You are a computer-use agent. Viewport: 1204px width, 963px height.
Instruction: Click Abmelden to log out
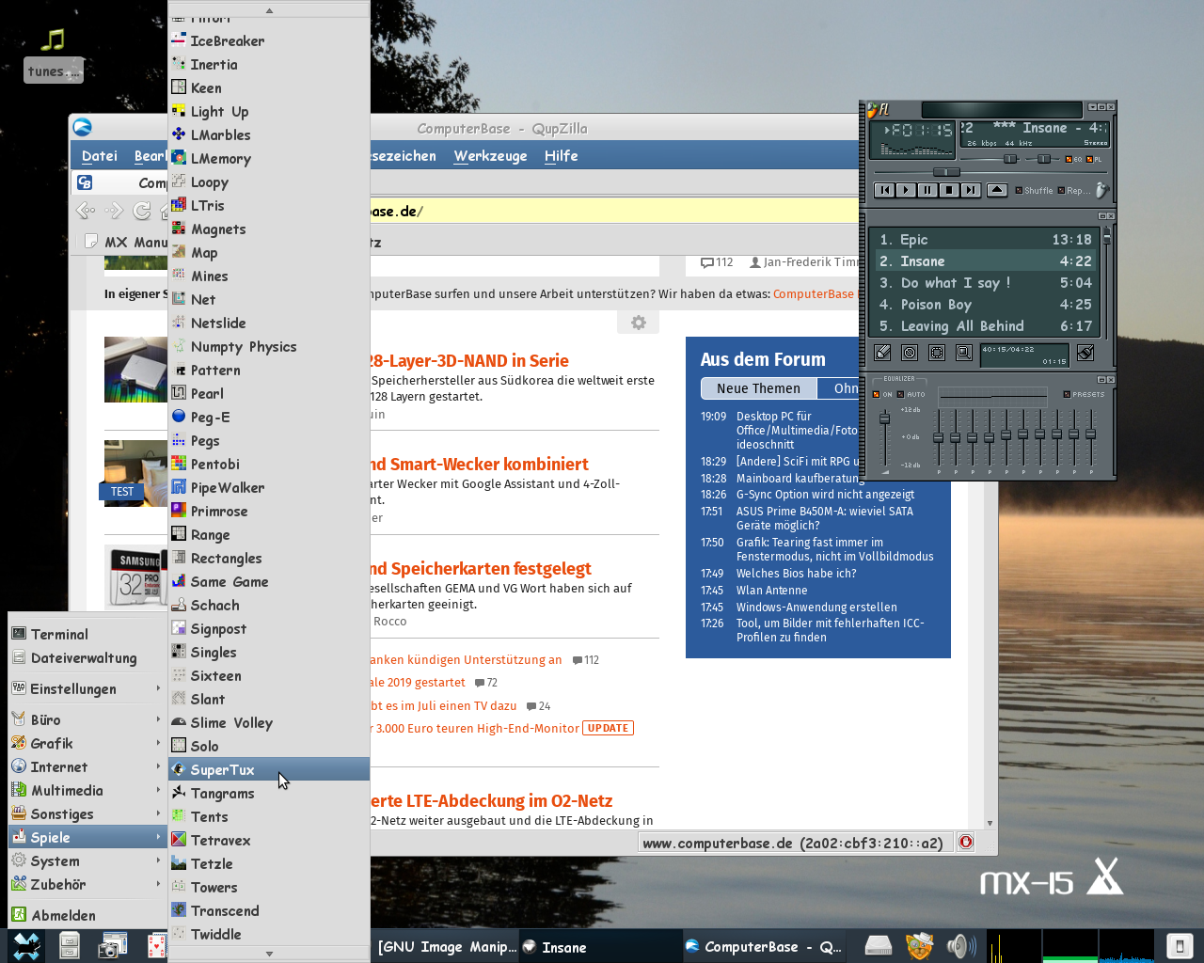[87, 915]
